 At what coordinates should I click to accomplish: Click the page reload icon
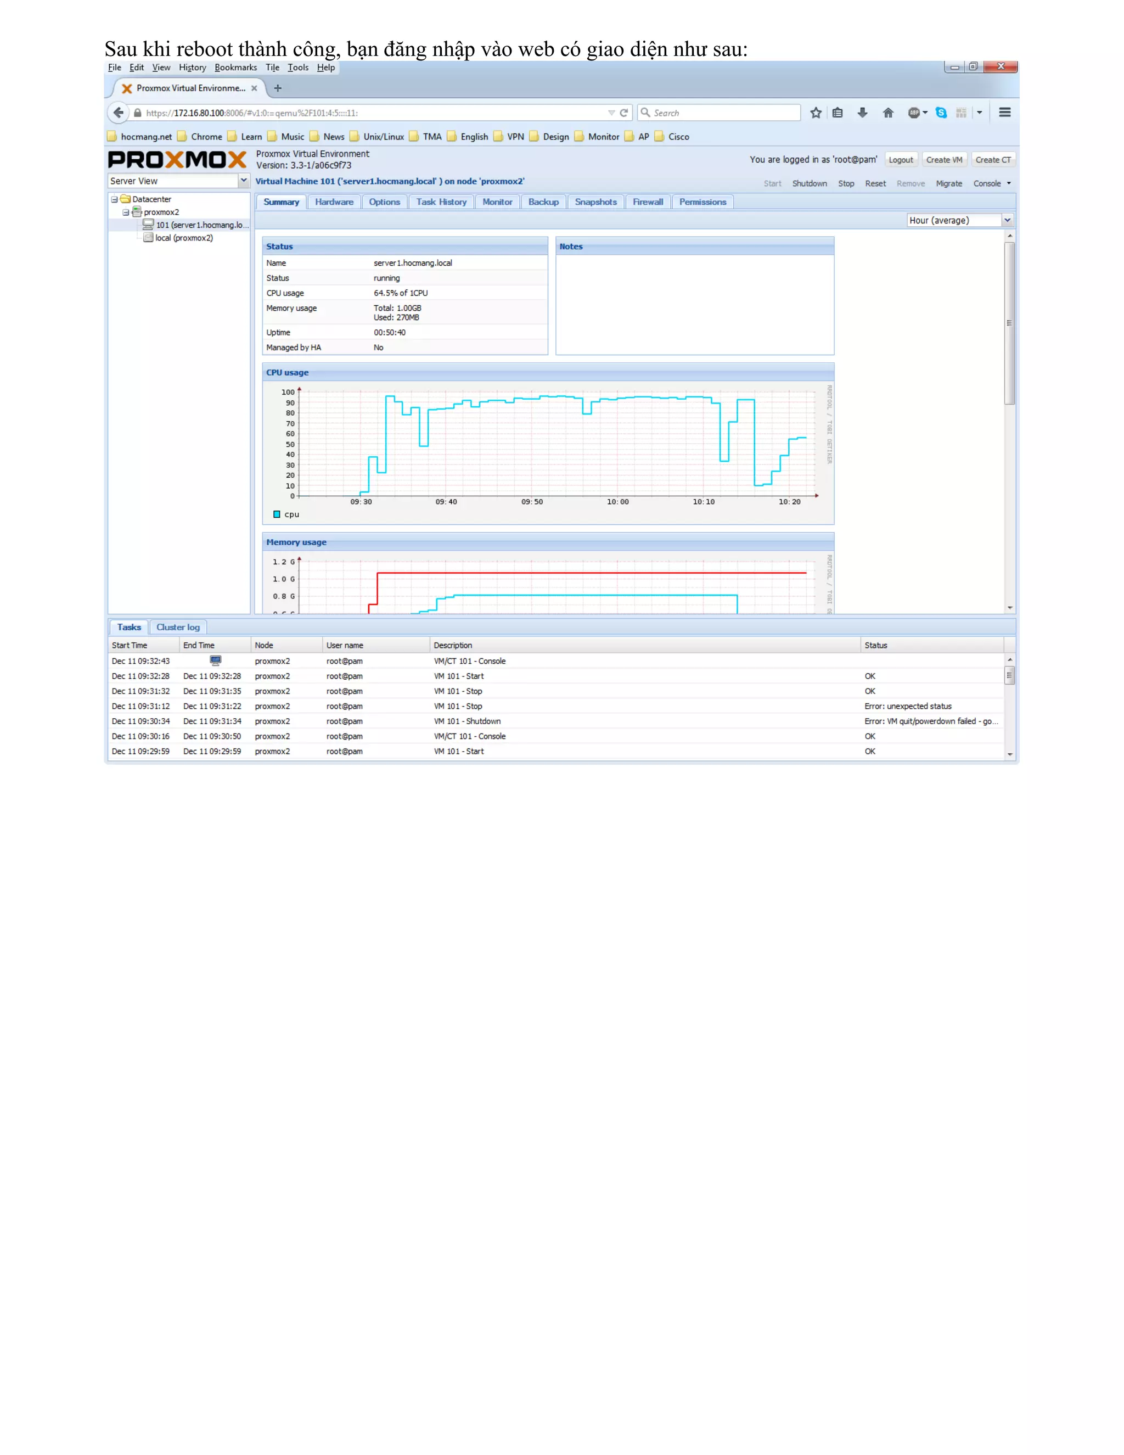coord(624,113)
